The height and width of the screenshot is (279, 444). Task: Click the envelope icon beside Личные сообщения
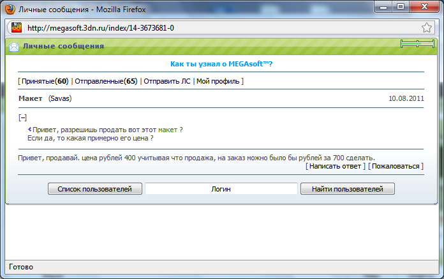[x=14, y=47]
